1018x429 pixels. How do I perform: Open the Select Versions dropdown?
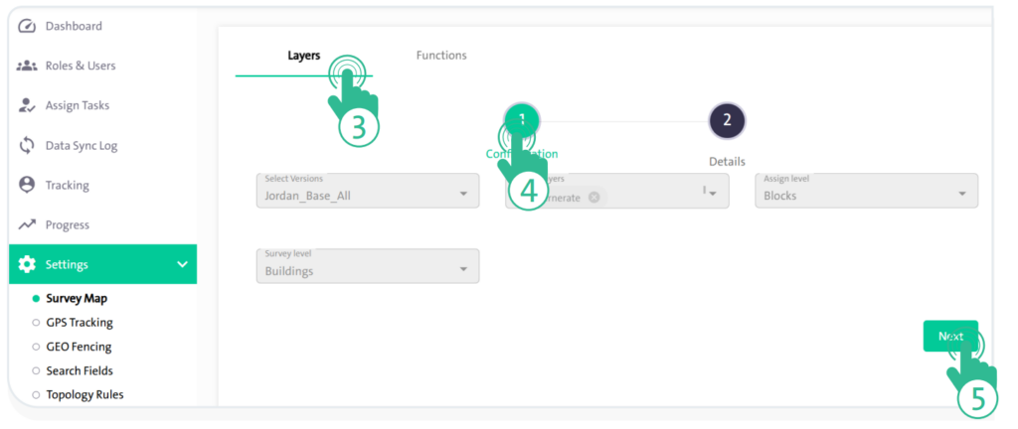(x=367, y=191)
